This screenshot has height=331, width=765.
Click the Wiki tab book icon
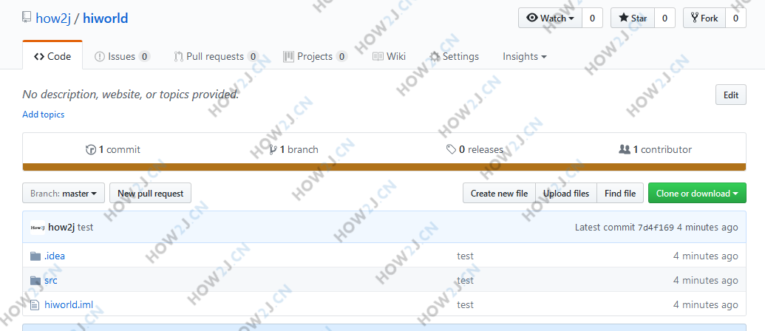[x=378, y=57]
